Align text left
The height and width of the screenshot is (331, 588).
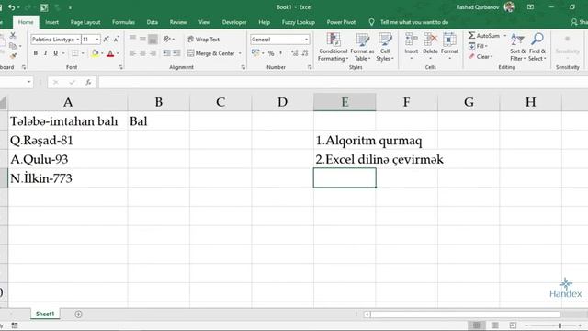tap(132, 53)
